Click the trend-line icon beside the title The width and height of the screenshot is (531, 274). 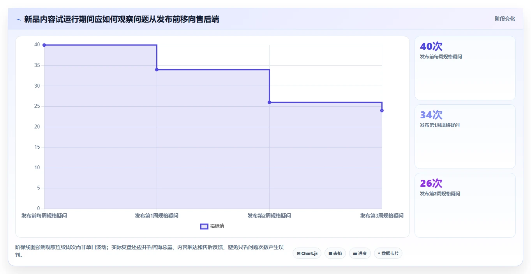(18, 19)
